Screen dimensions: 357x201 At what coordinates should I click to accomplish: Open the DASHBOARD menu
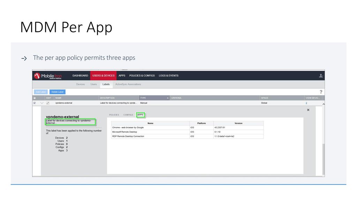coord(80,76)
